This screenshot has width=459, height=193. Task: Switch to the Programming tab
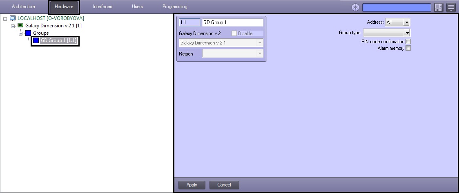pos(175,7)
